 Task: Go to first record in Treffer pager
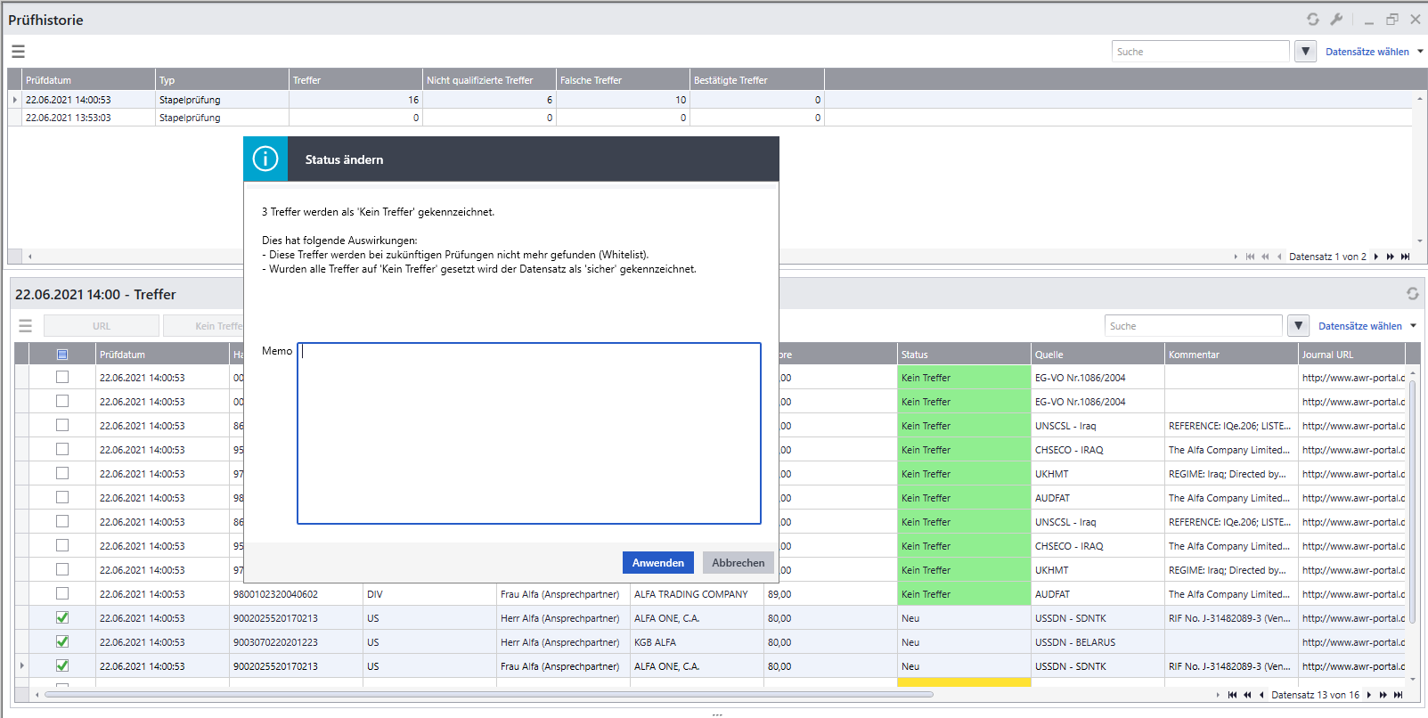pyautogui.click(x=1232, y=695)
